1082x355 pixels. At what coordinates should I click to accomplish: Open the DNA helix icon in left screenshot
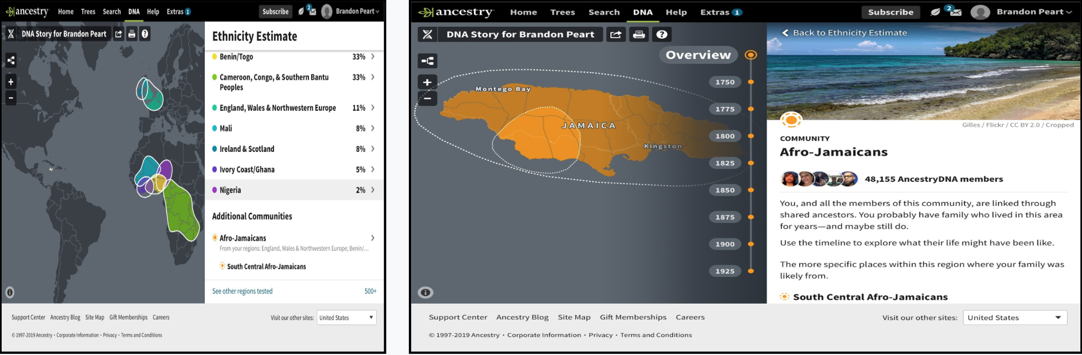tap(10, 34)
